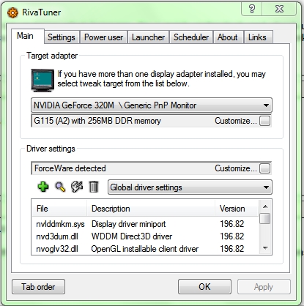Click OpenGL installable client driver description
This screenshot has height=306, width=304.
145,249
